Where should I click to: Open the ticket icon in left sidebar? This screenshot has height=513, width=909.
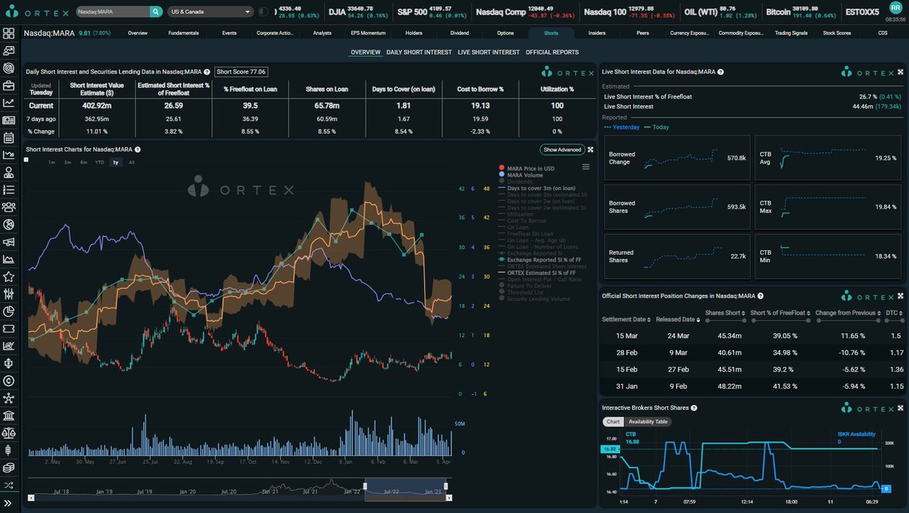click(9, 329)
